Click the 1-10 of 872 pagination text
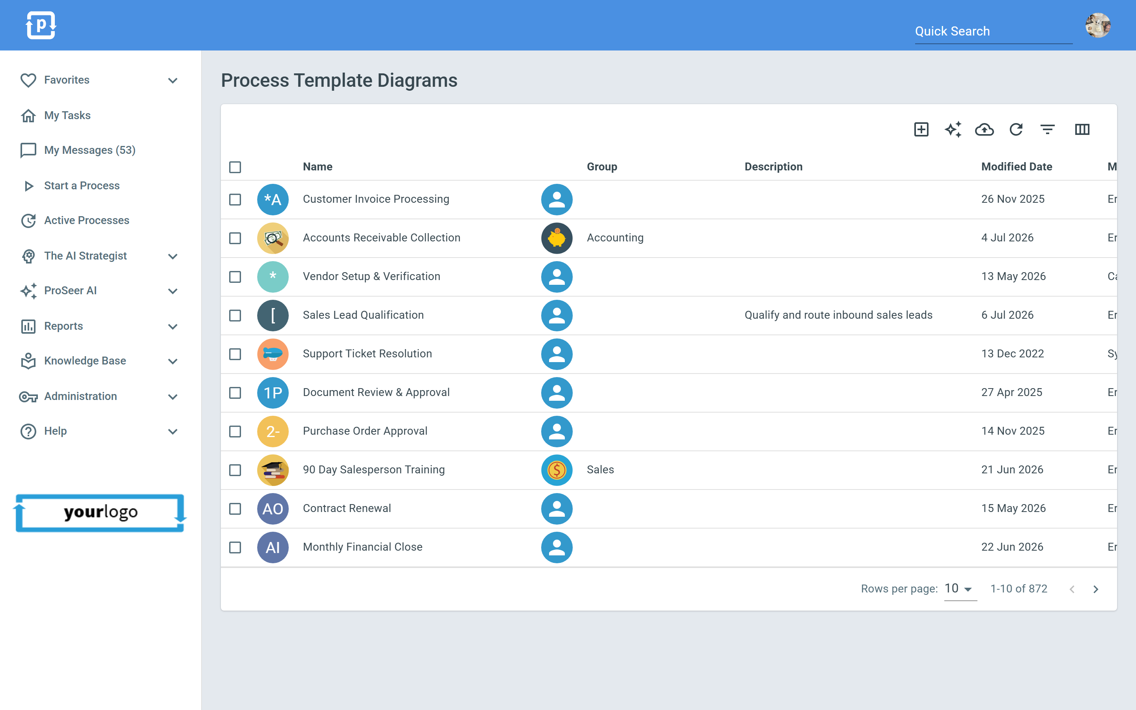This screenshot has height=710, width=1136. click(x=1018, y=589)
